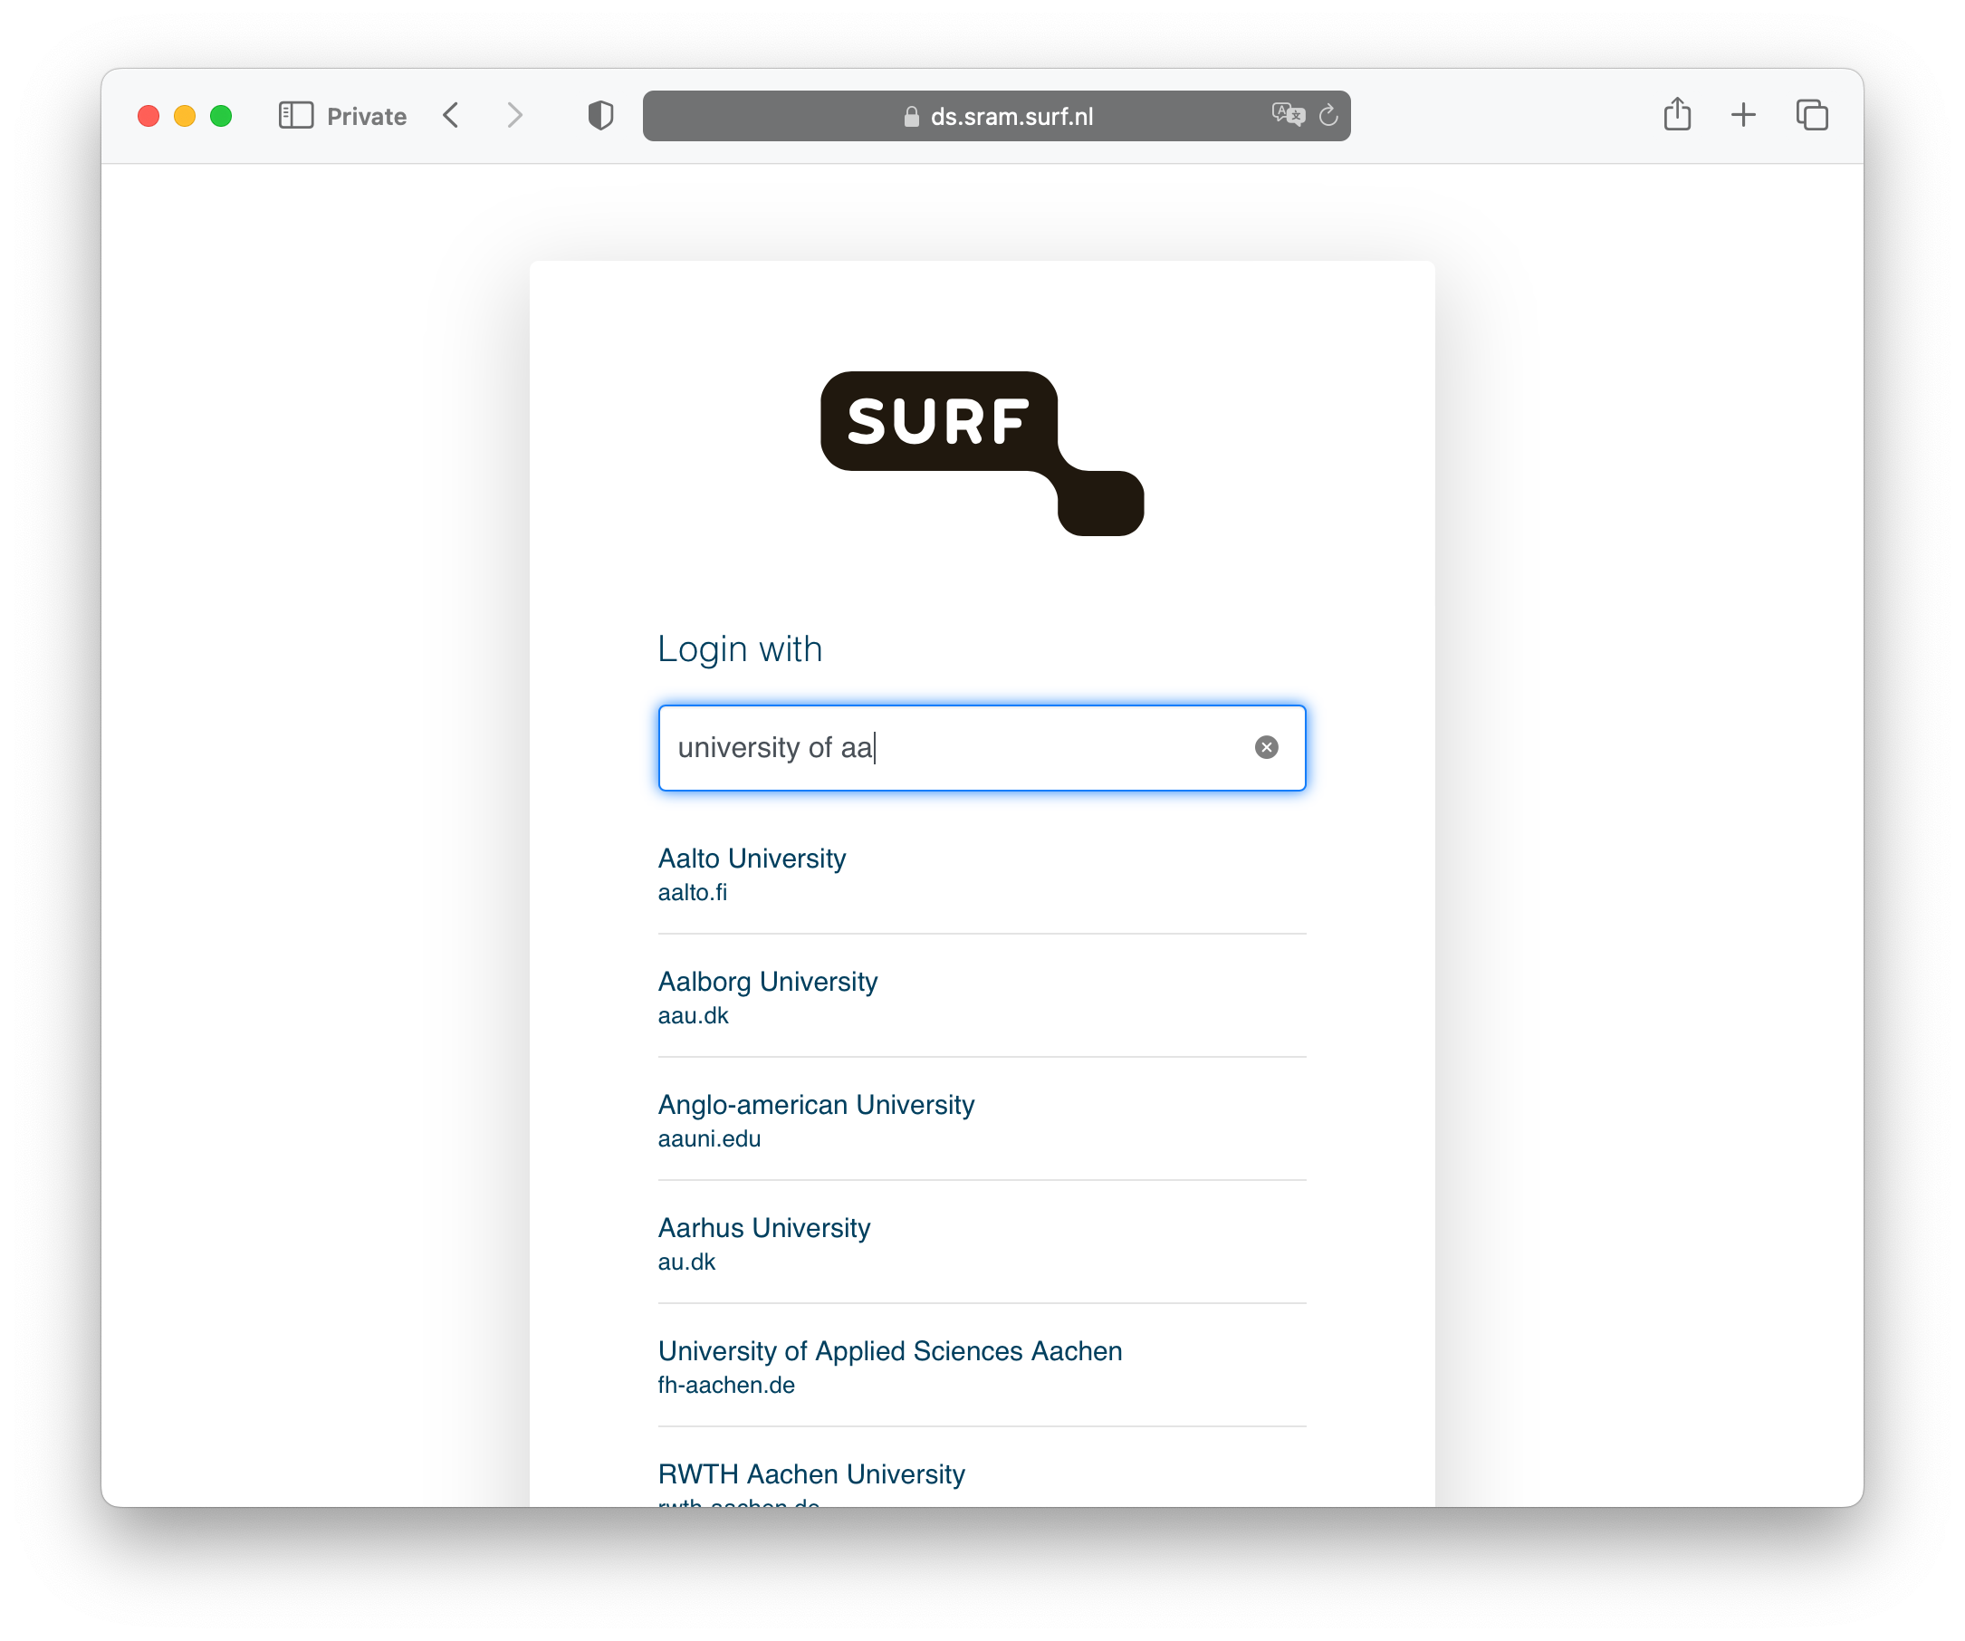The width and height of the screenshot is (1965, 1641).
Task: Select Anglo-american University
Action: (x=982, y=1121)
